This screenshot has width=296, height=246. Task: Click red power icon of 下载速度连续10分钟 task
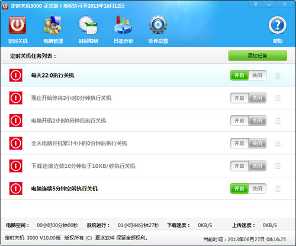point(16,166)
